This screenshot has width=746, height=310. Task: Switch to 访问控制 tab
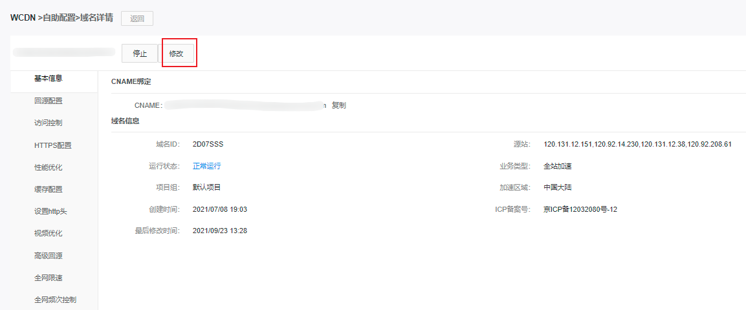coord(49,123)
